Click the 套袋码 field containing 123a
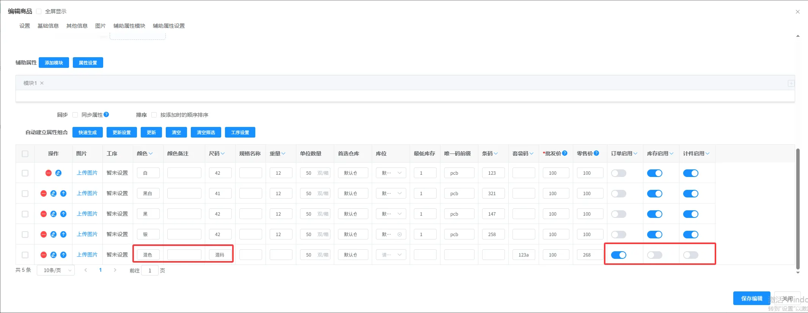Viewport: 808px width, 313px height. click(524, 255)
